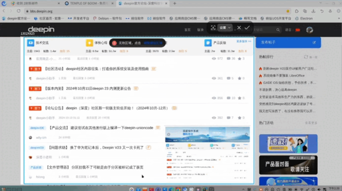The width and height of the screenshot is (342, 191).
Task: Close the deepin官方论坛 tab
Action: point(166,3)
